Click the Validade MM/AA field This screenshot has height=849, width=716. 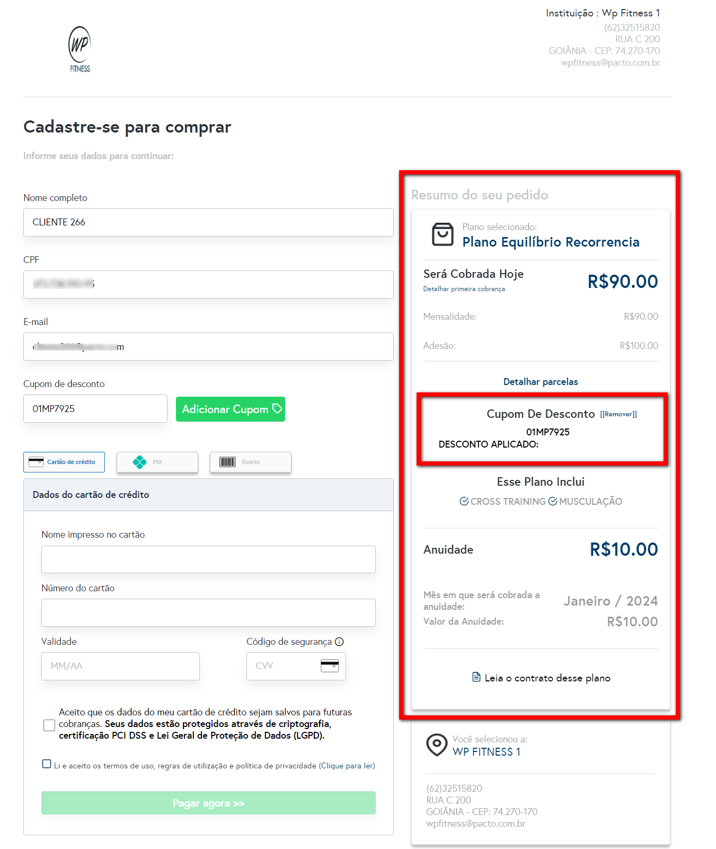point(120,666)
